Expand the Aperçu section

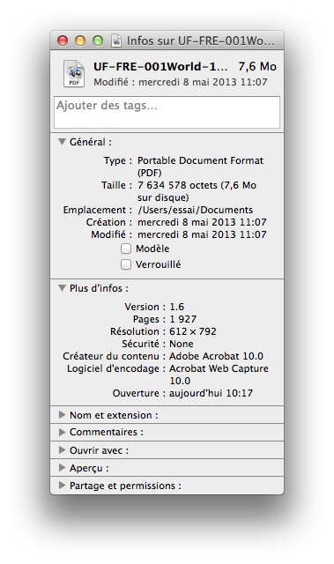62,468
